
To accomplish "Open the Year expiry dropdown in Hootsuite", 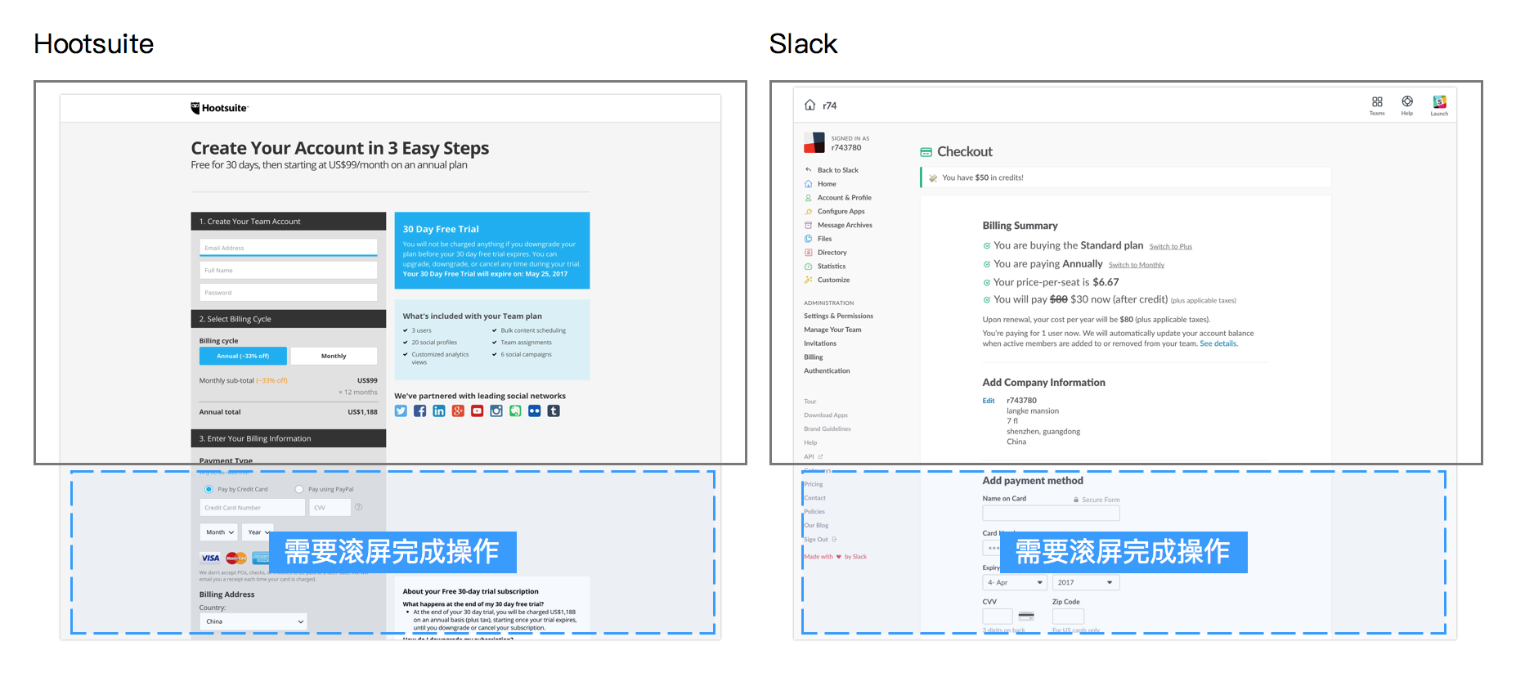I will pos(258,532).
